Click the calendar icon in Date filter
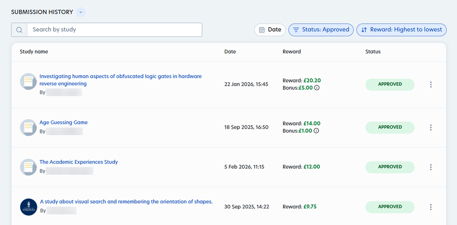Viewport: 457px width, 225px height. tap(262, 30)
